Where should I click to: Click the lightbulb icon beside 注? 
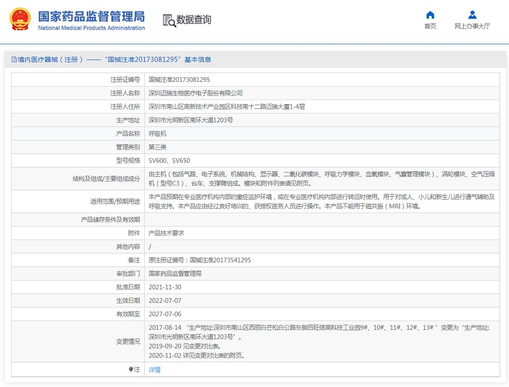click(131, 369)
